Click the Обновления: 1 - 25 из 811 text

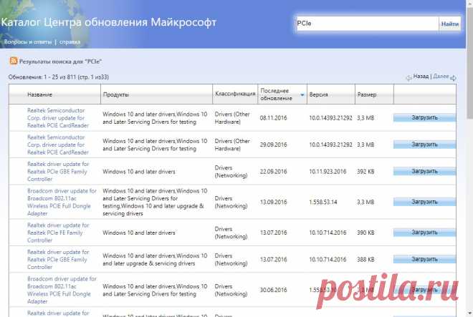point(59,77)
